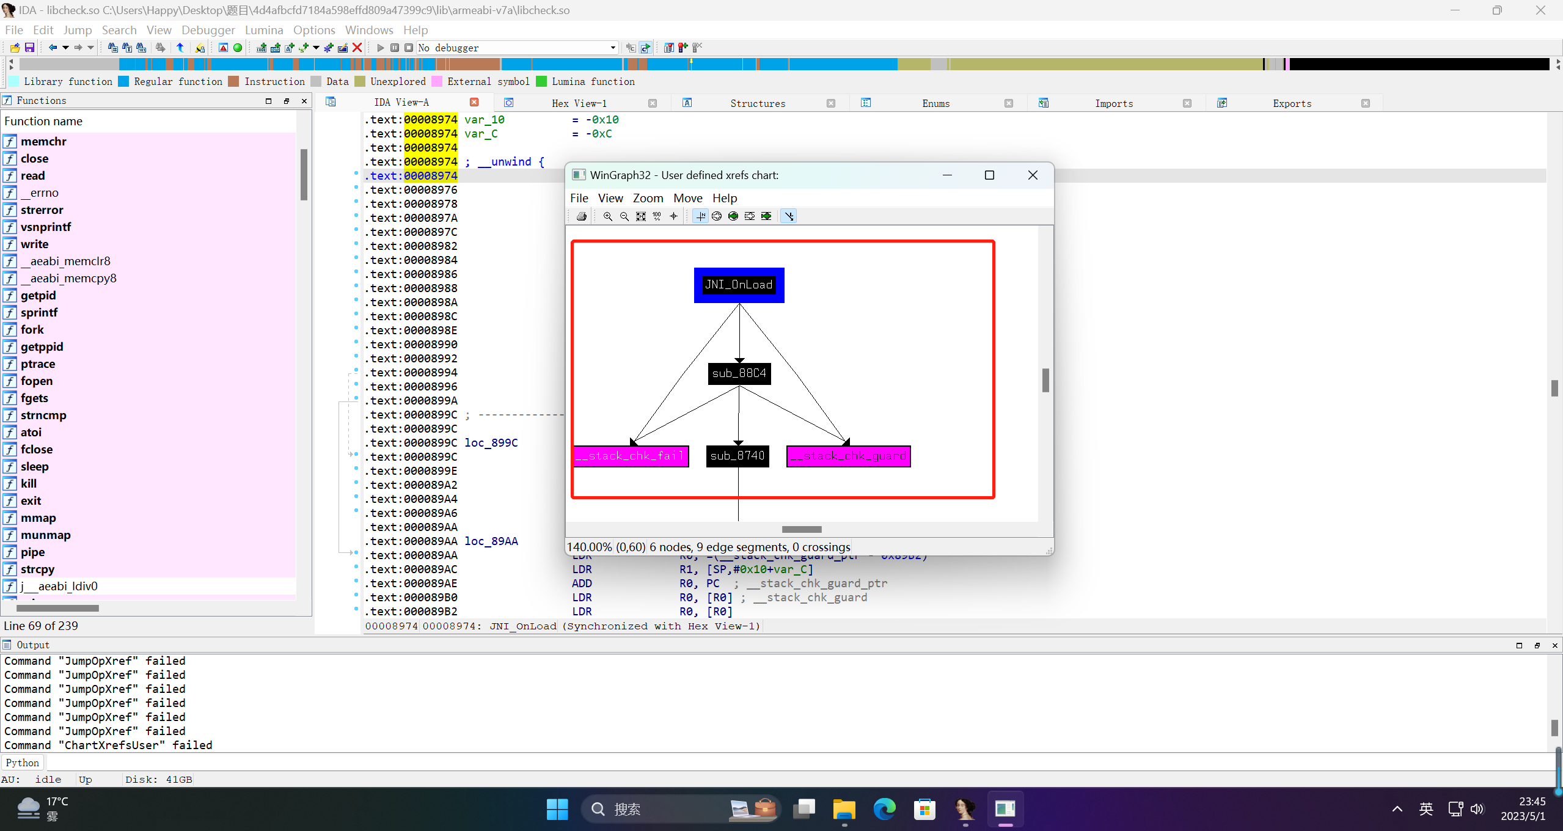
Task: Open the Zoom menu in WinGraph32
Action: 648,198
